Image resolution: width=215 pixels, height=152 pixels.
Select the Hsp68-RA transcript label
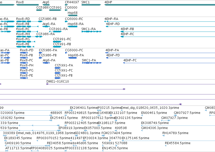tap(76, 24)
